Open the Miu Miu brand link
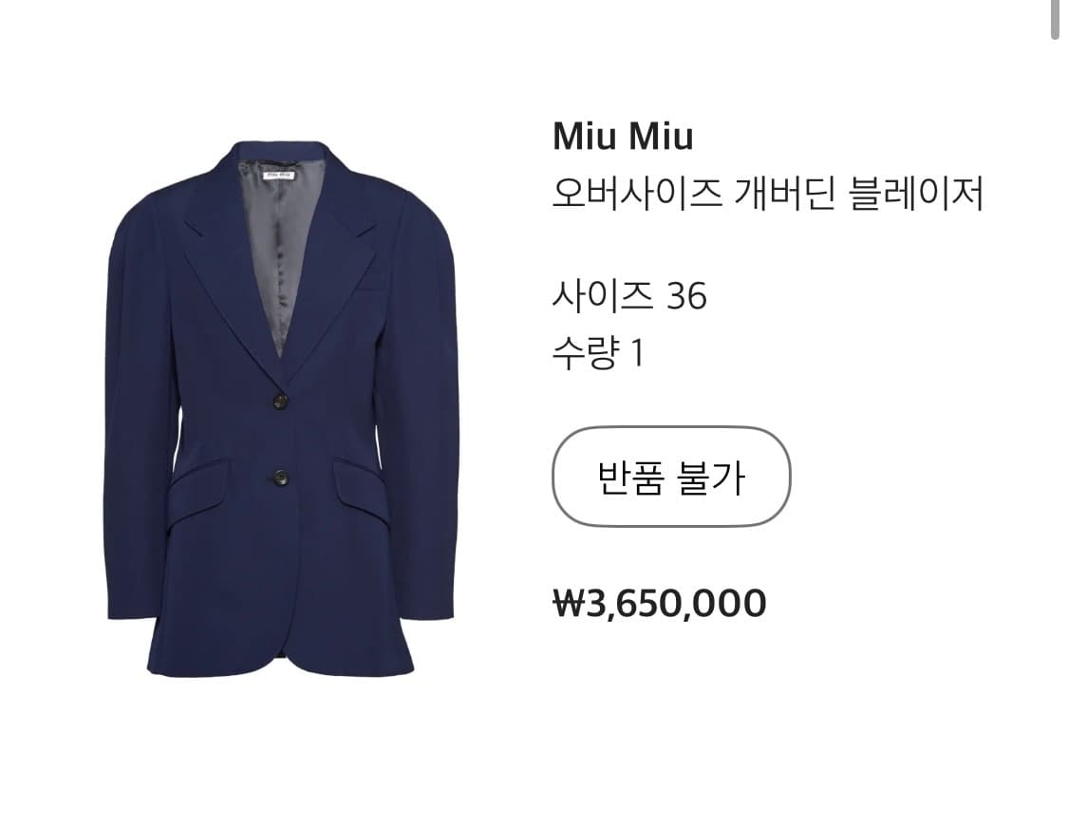 [623, 137]
